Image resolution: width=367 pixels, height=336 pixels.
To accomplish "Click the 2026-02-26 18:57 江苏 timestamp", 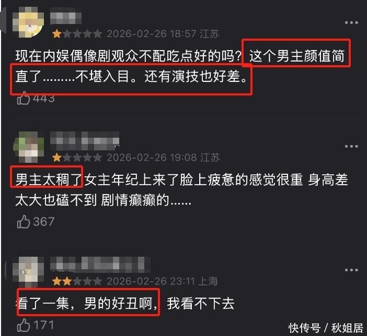I will (163, 34).
